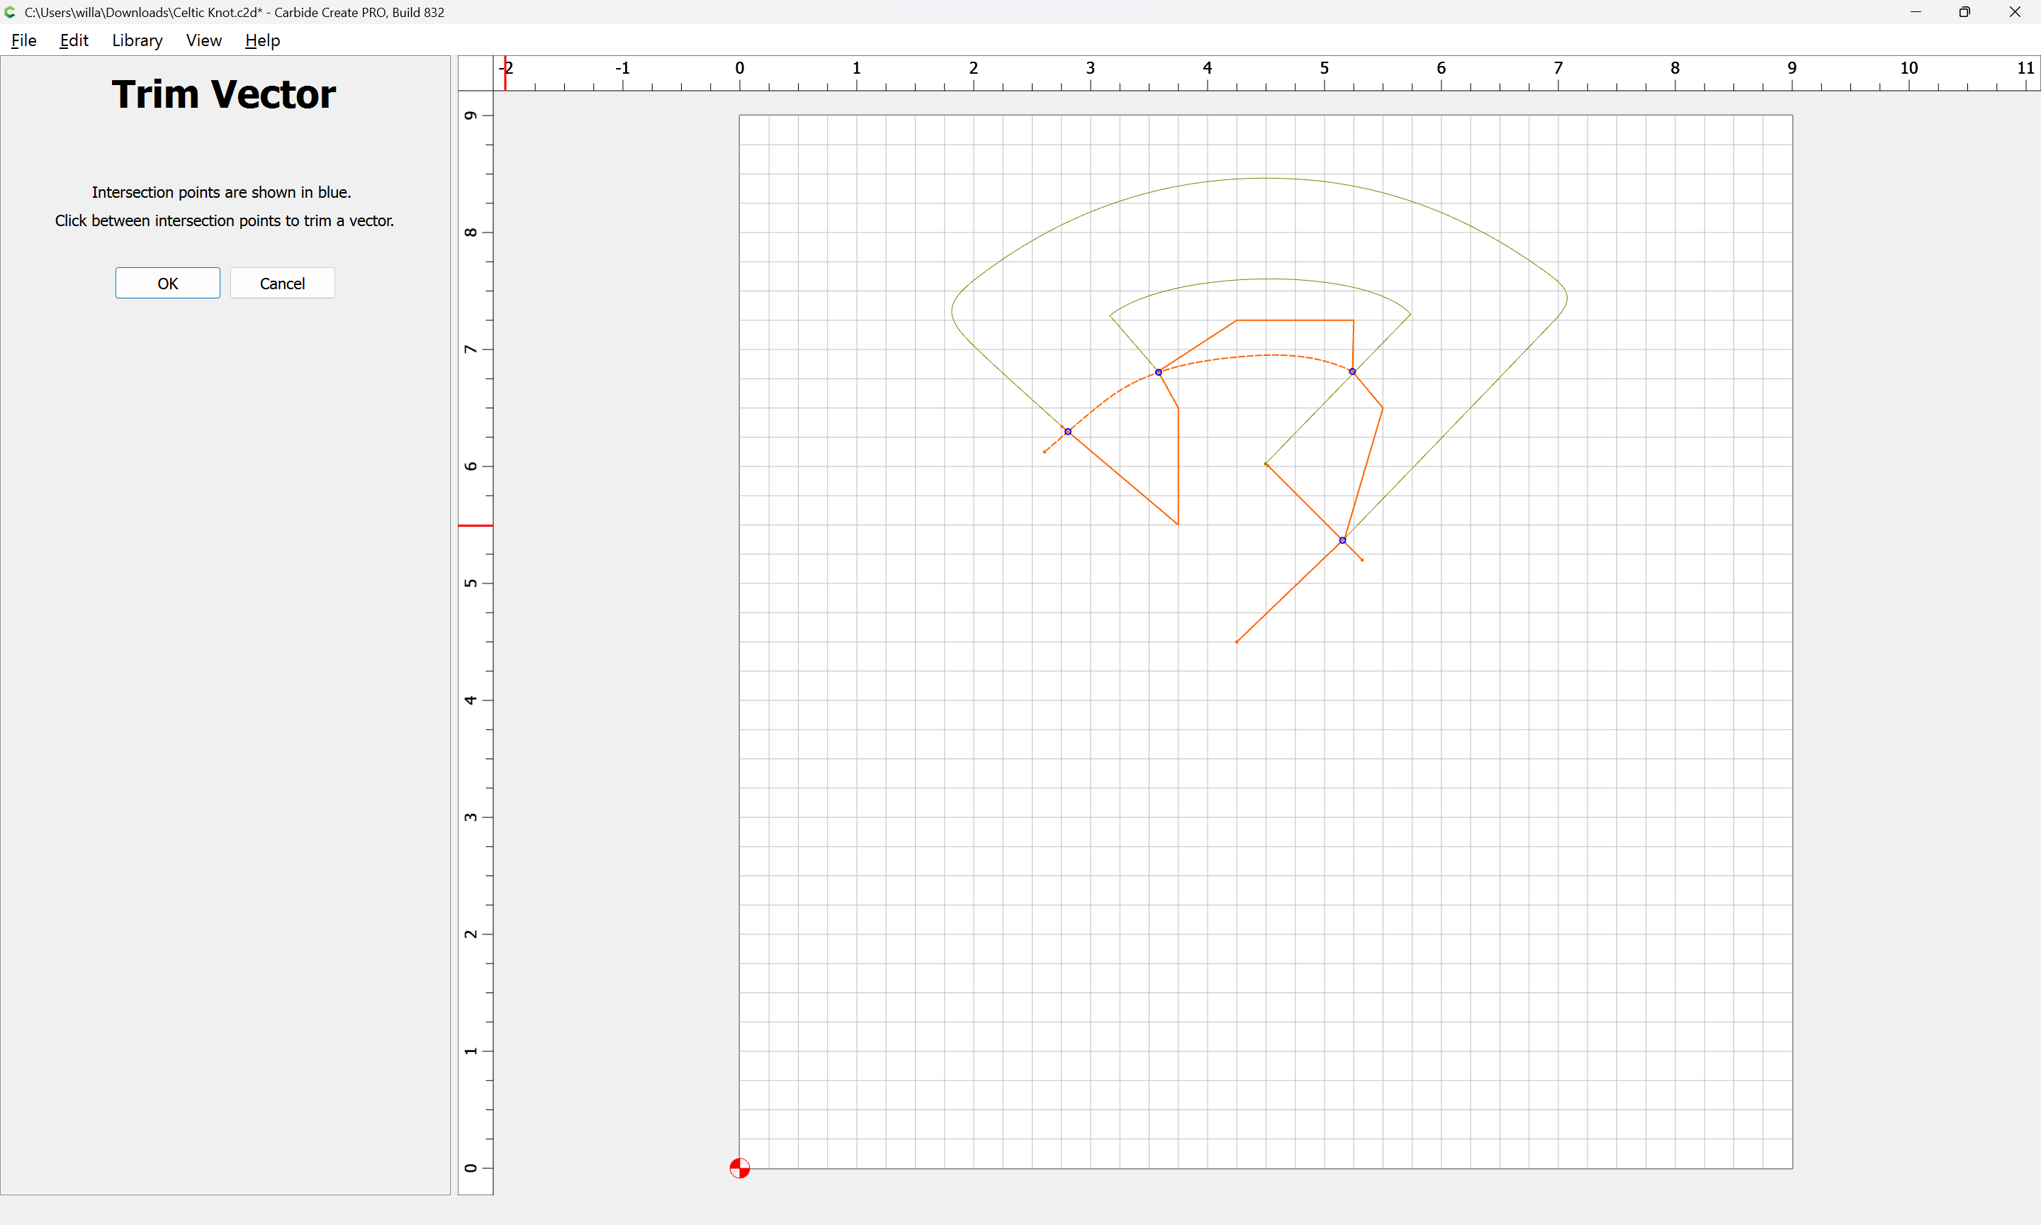Click the Carbide Create app icon in title bar
2041x1225 pixels.
10,12
